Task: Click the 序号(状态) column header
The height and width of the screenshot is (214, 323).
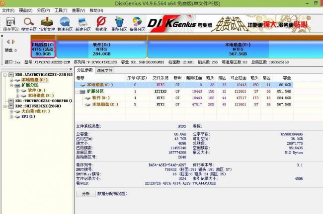Action: click(137, 78)
